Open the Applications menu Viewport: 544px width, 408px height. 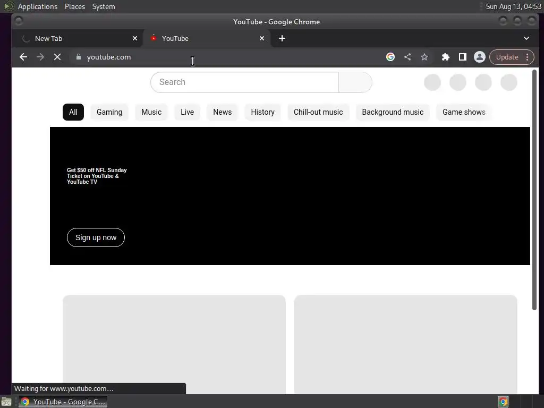[x=38, y=6]
